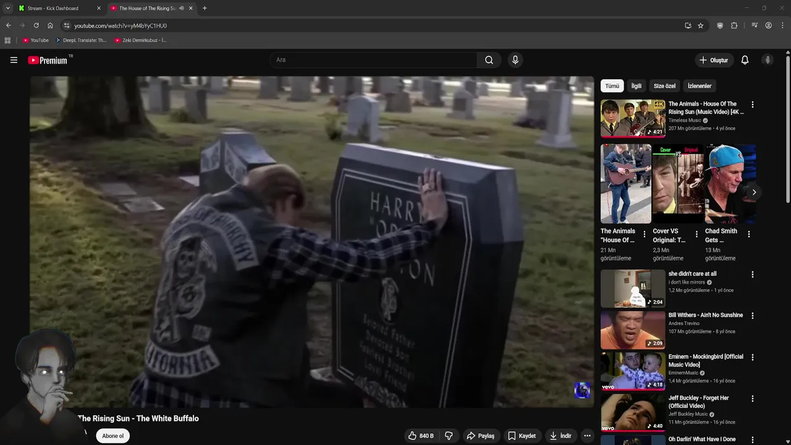The width and height of the screenshot is (791, 445).
Task: Open options for Eminem Mockingbird video
Action: coord(752,357)
